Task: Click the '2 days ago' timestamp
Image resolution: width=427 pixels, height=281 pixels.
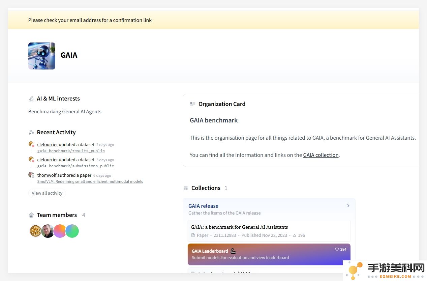Action: 105,145
